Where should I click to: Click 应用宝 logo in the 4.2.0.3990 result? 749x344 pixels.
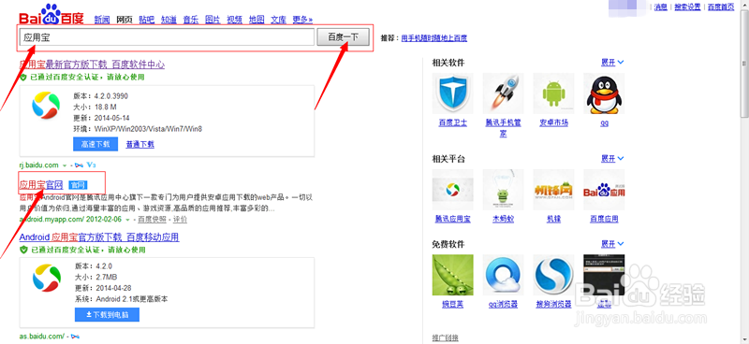[x=46, y=105]
